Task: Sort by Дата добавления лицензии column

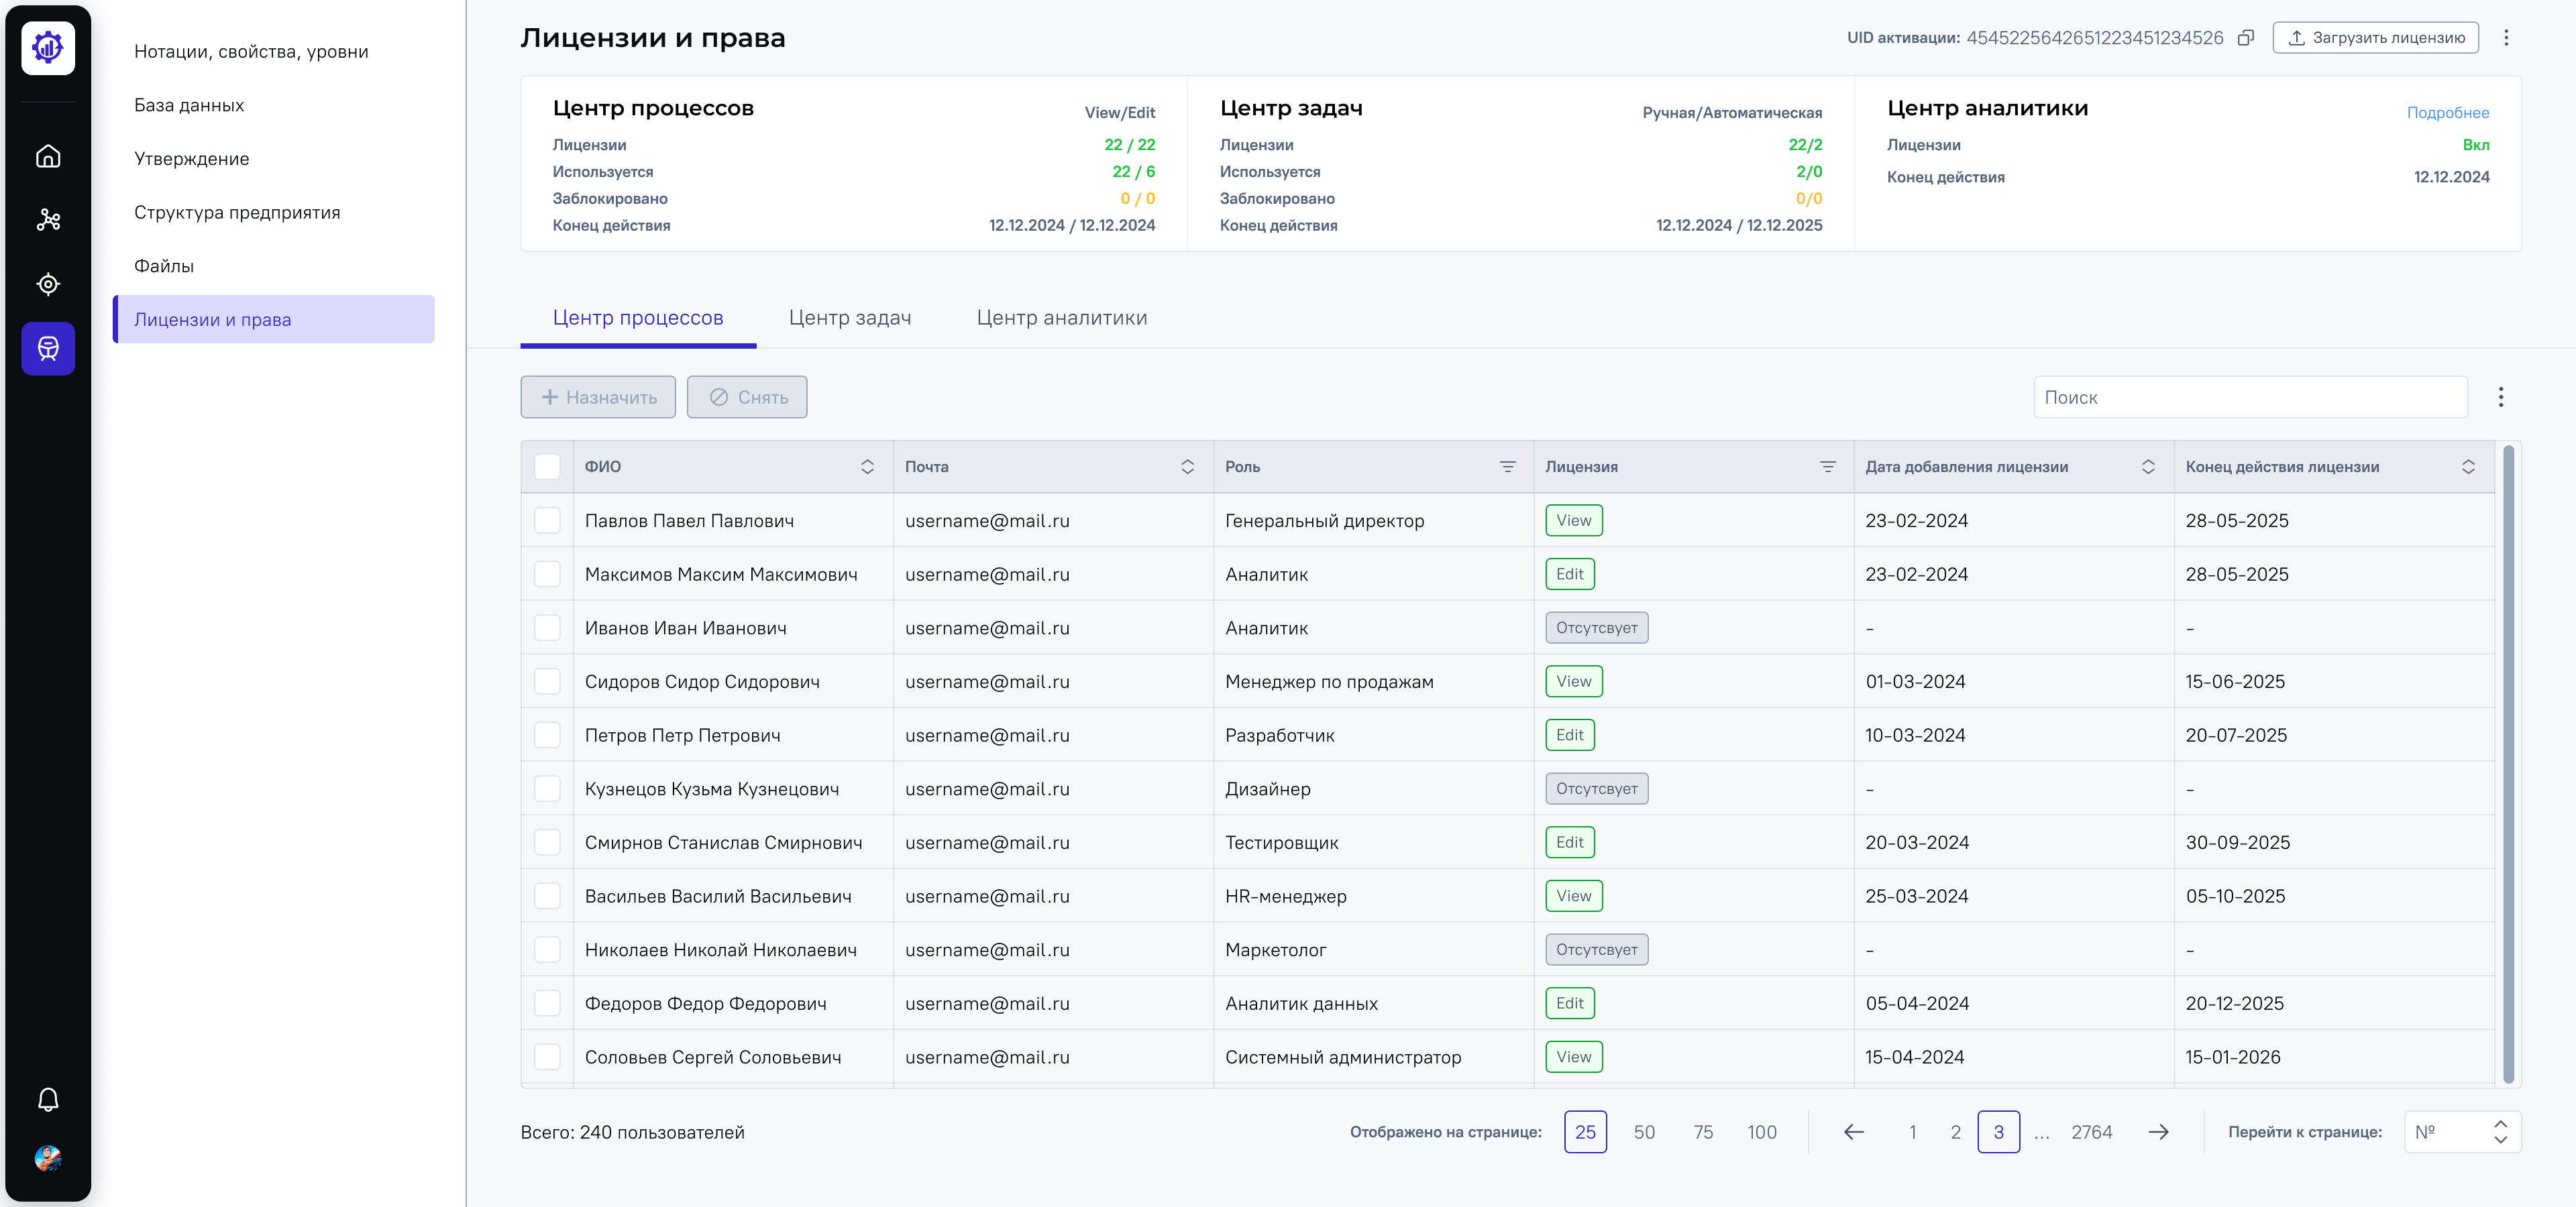Action: (x=2147, y=467)
